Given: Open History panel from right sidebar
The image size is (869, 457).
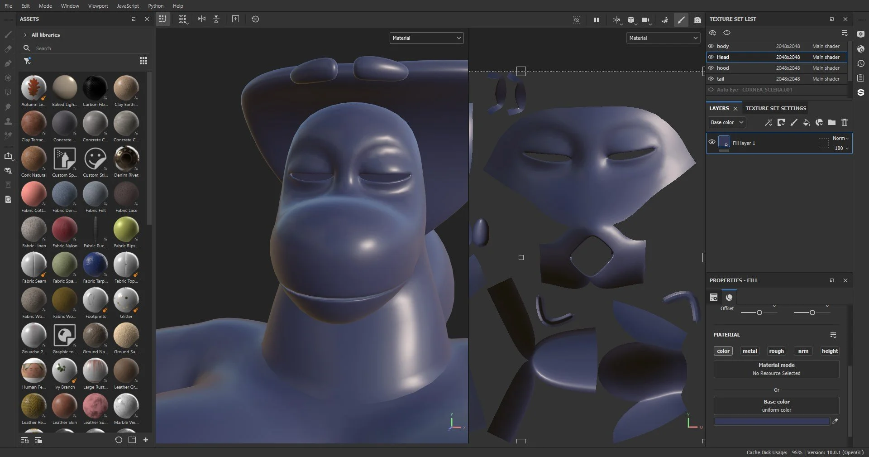Looking at the screenshot, I should click(861, 63).
